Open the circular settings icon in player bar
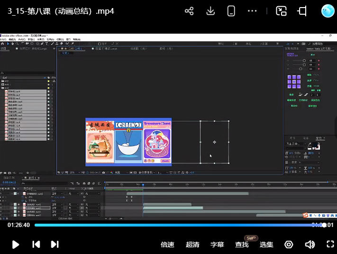This screenshot has height=254, width=337. click(x=289, y=245)
